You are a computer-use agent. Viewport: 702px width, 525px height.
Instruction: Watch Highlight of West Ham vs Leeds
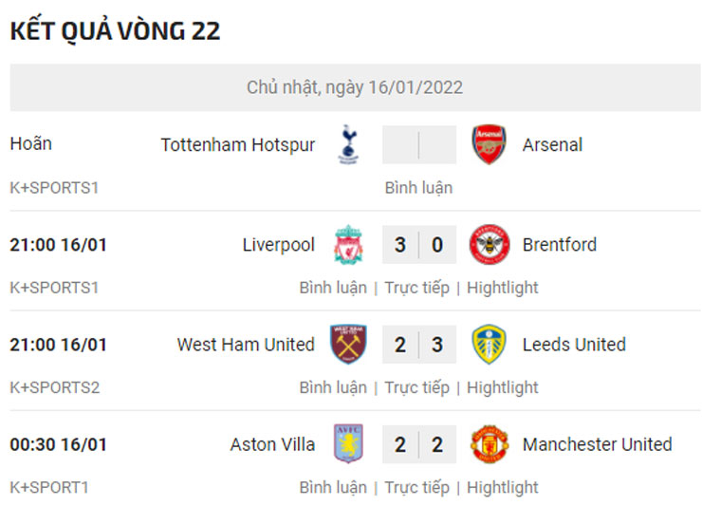[502, 387]
